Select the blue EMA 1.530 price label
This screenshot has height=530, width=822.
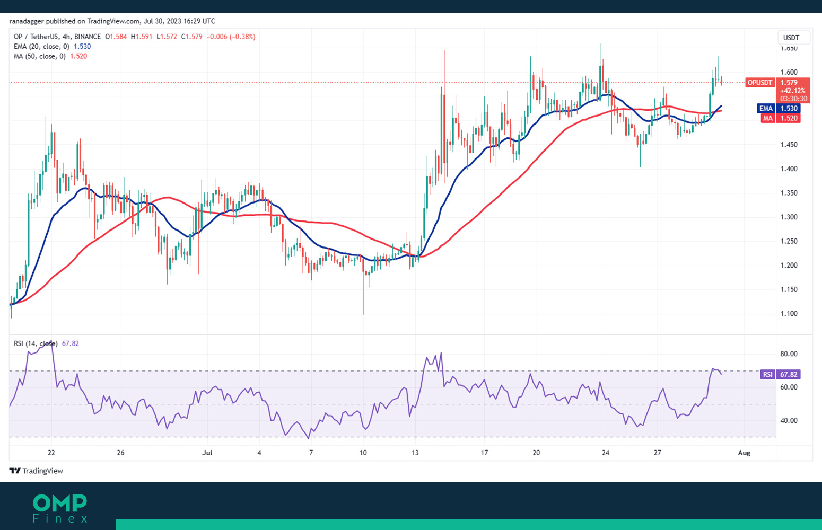[x=777, y=109]
